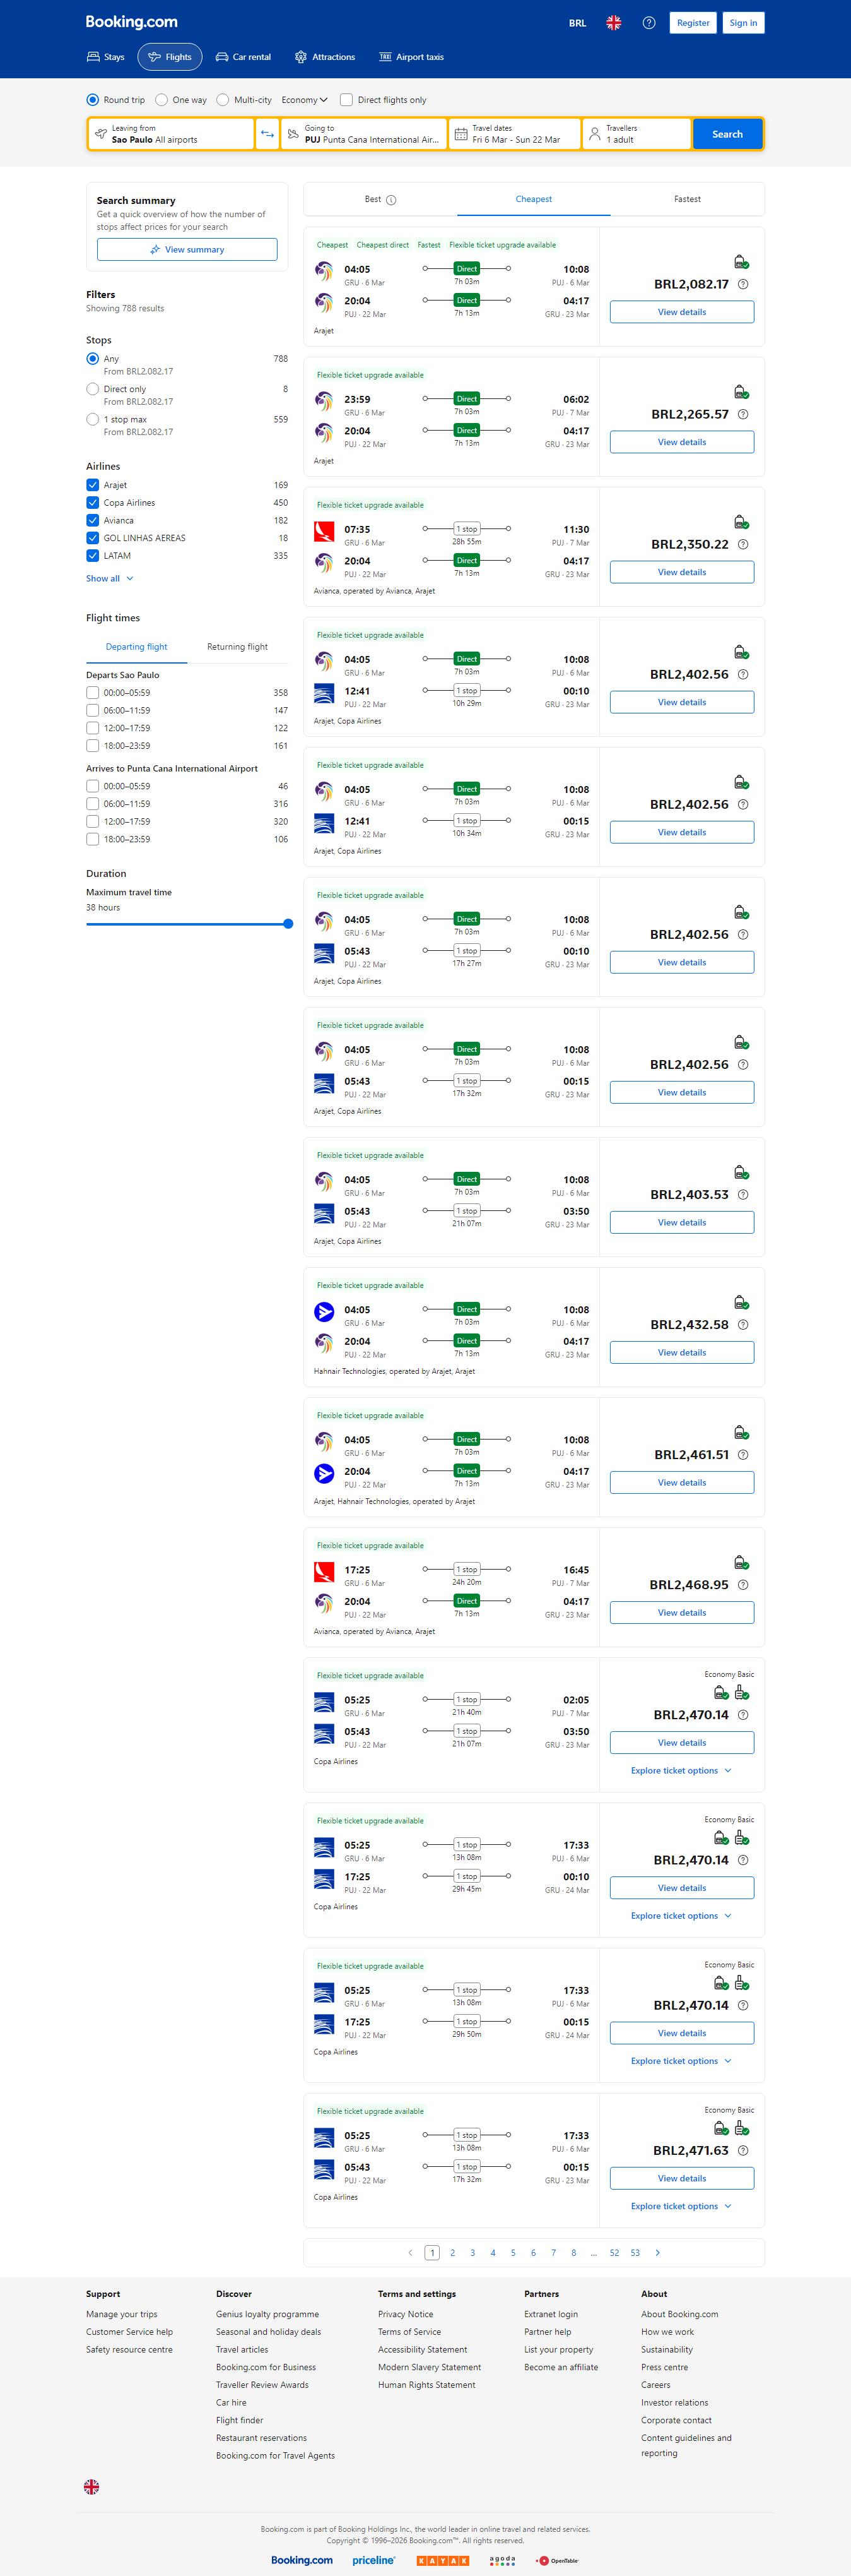The height and width of the screenshot is (2576, 851).
Task: Open the help question mark icon in header
Action: coord(649,23)
